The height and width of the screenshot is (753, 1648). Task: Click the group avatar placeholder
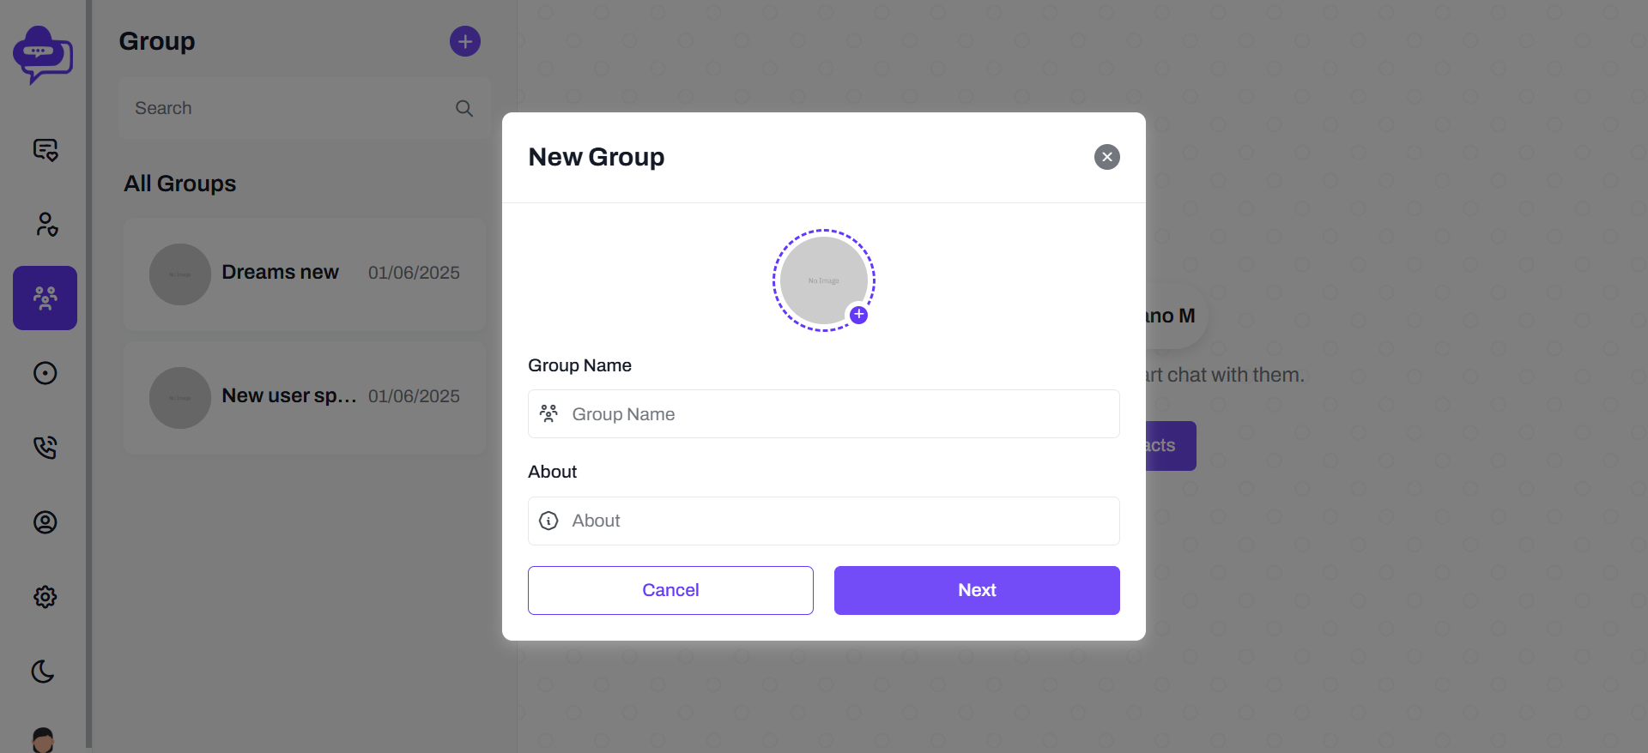pyautogui.click(x=823, y=280)
